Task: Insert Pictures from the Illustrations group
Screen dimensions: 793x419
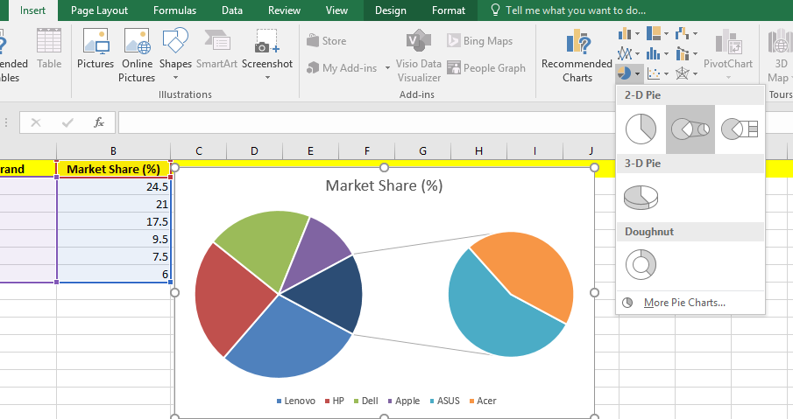Action: click(96, 49)
